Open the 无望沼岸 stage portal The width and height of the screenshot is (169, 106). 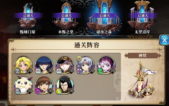coord(142,18)
